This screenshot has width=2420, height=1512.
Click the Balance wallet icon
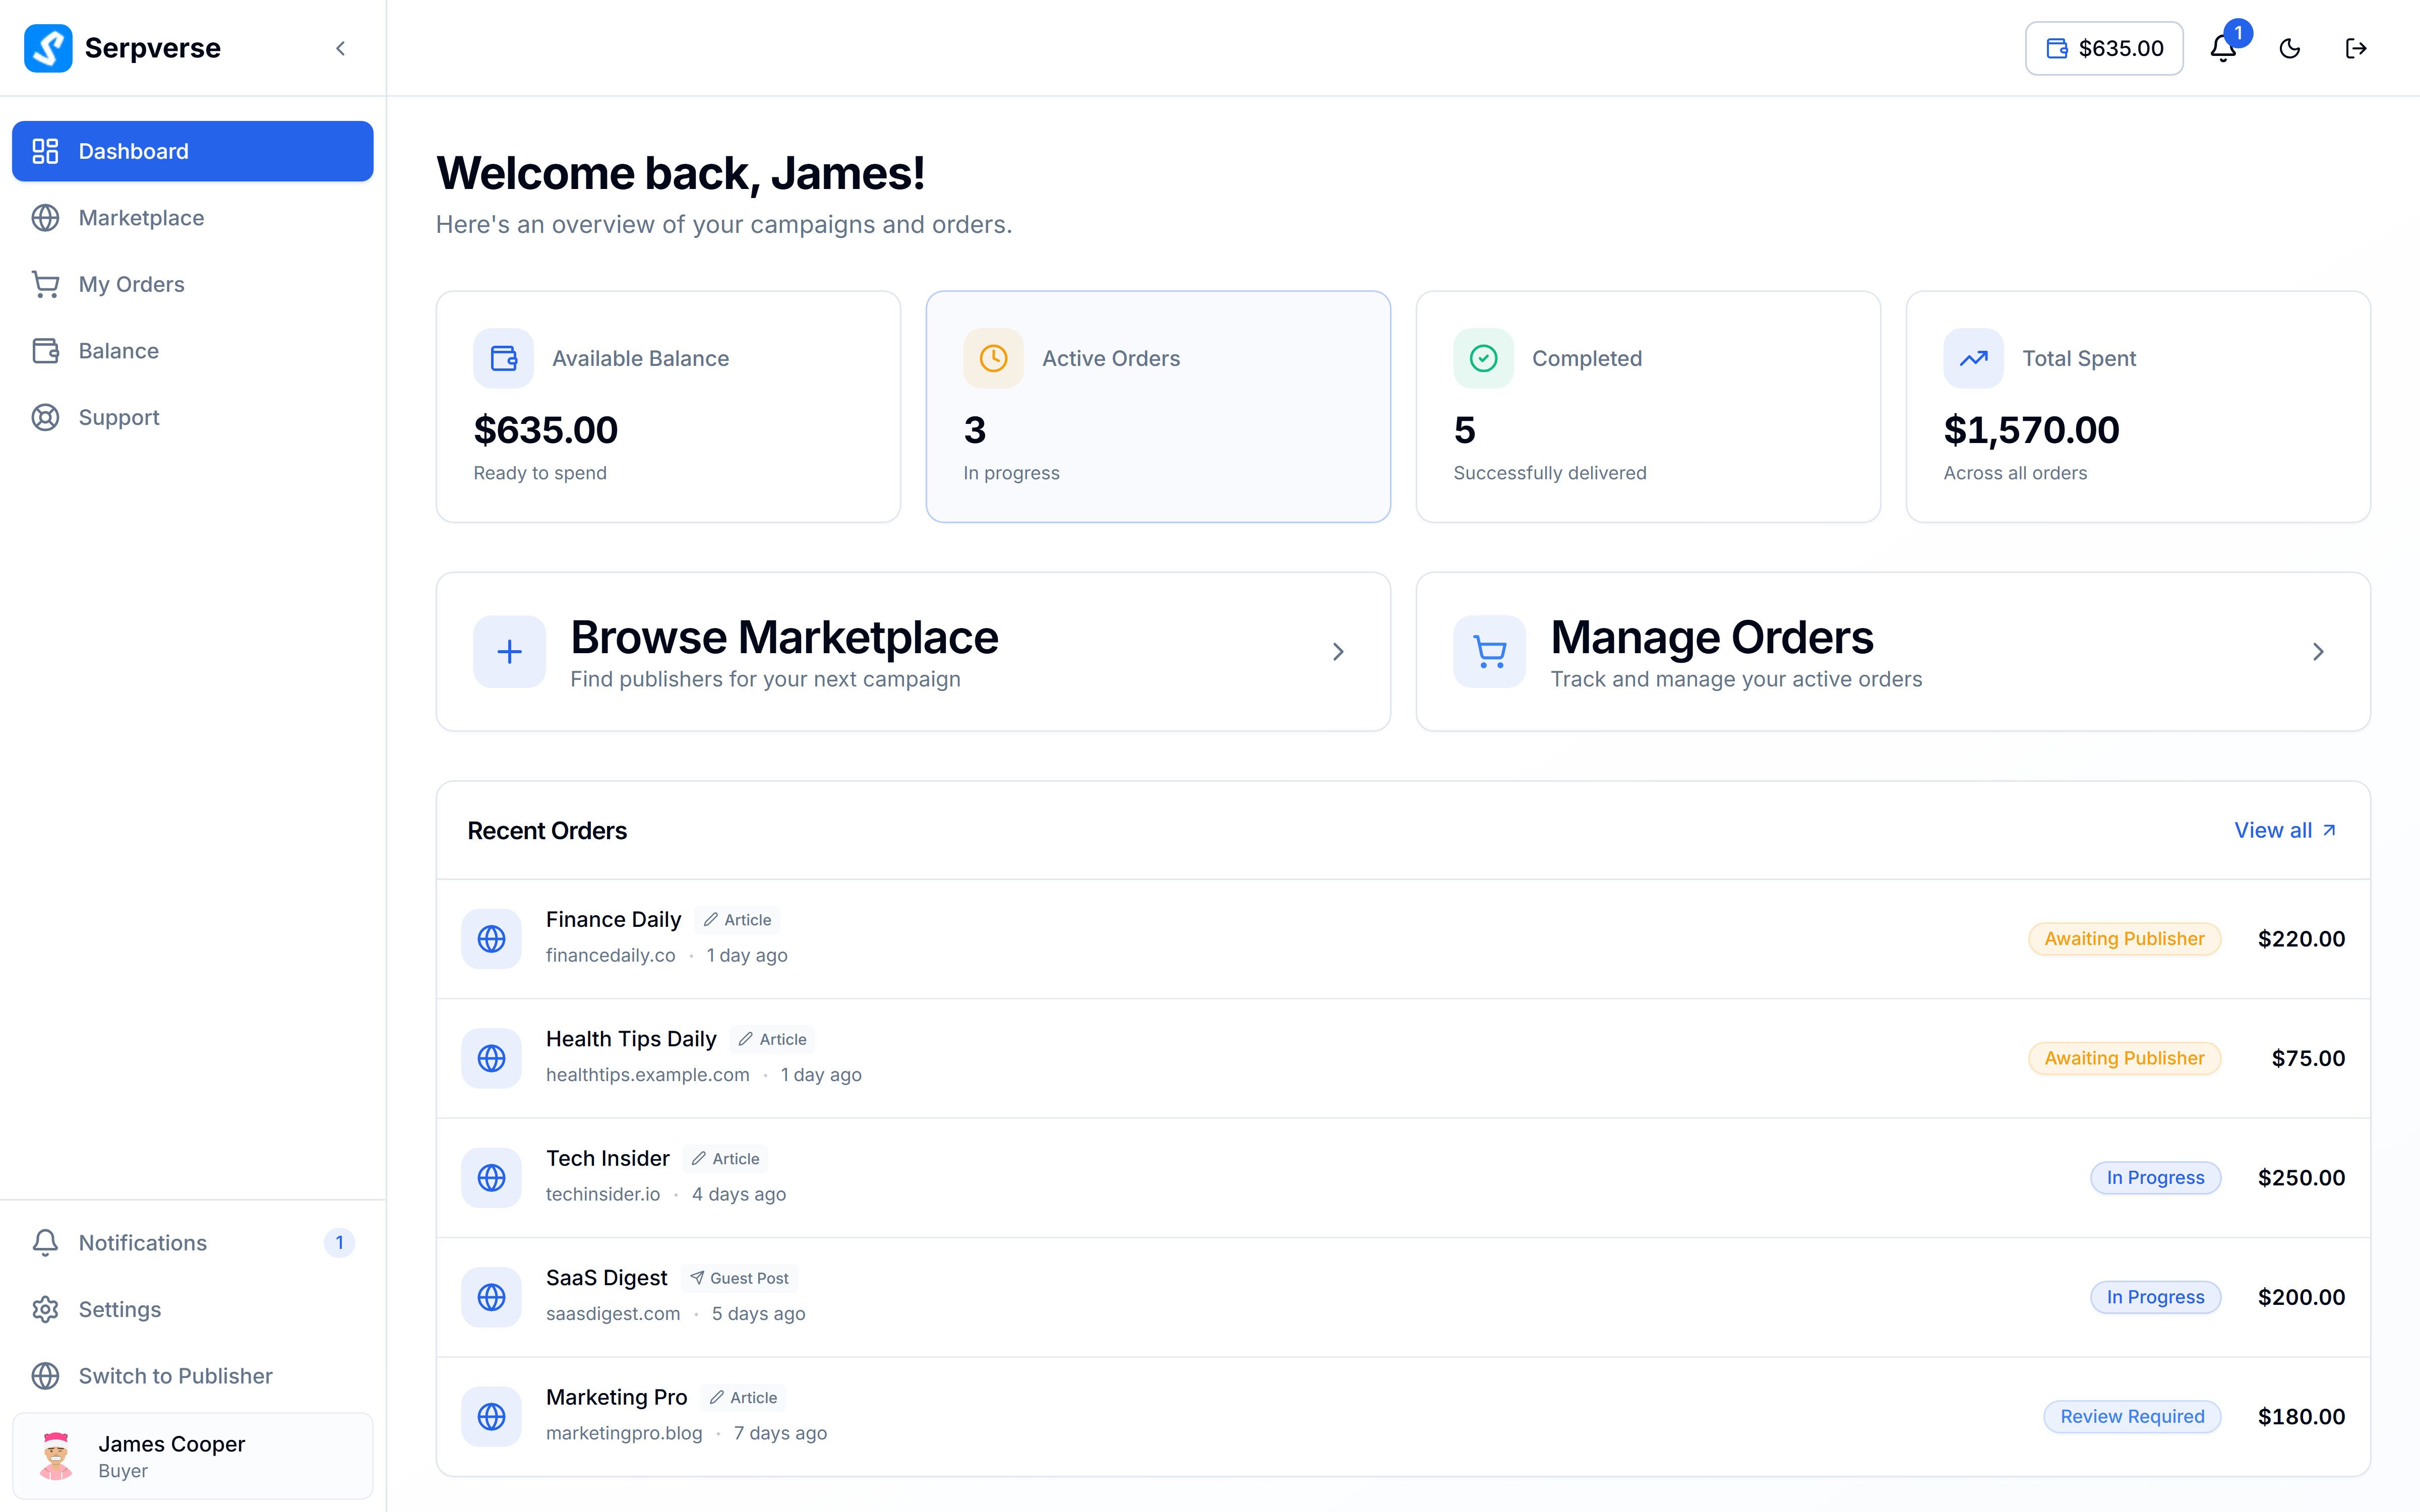pos(46,350)
